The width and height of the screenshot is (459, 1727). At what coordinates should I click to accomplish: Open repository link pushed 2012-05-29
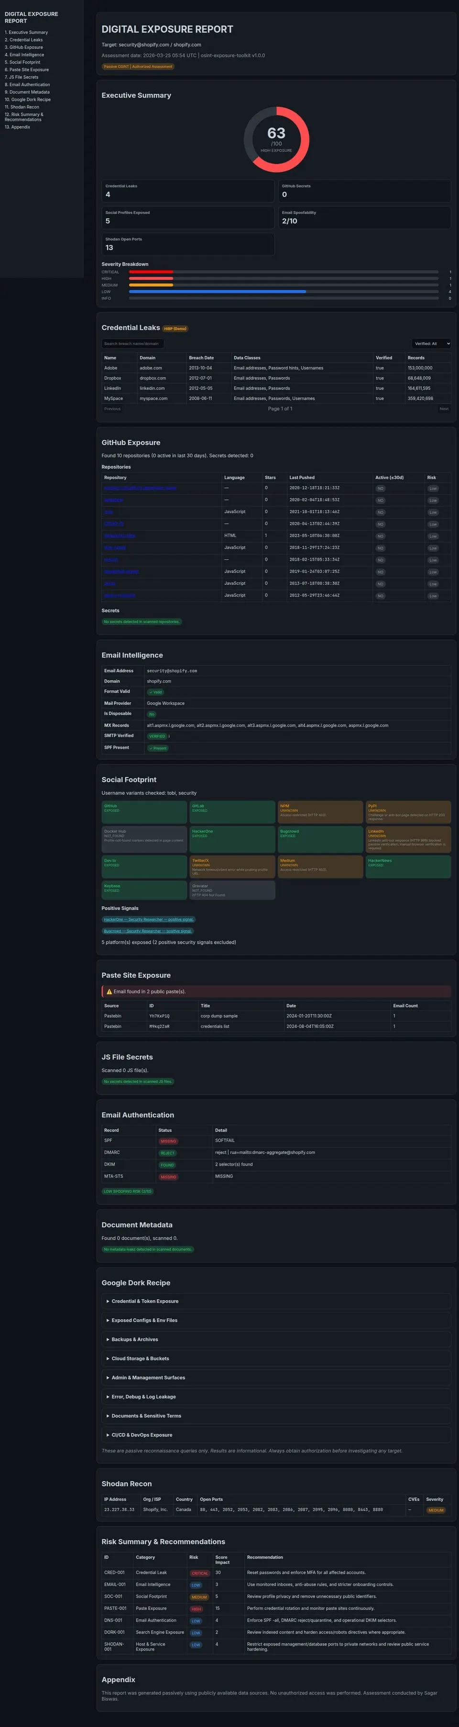tap(120, 595)
